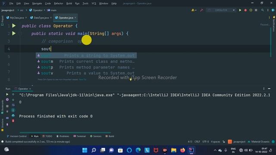Run main method from line 2 gutter icon
276x155 pixels.
coord(14,34)
